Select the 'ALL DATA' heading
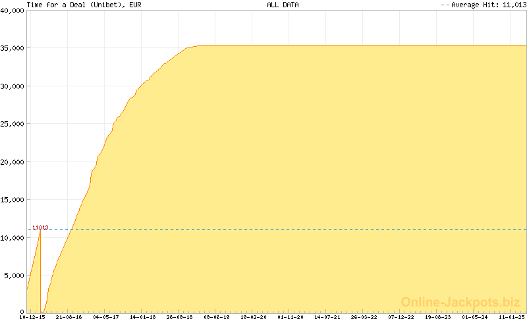 pos(281,5)
